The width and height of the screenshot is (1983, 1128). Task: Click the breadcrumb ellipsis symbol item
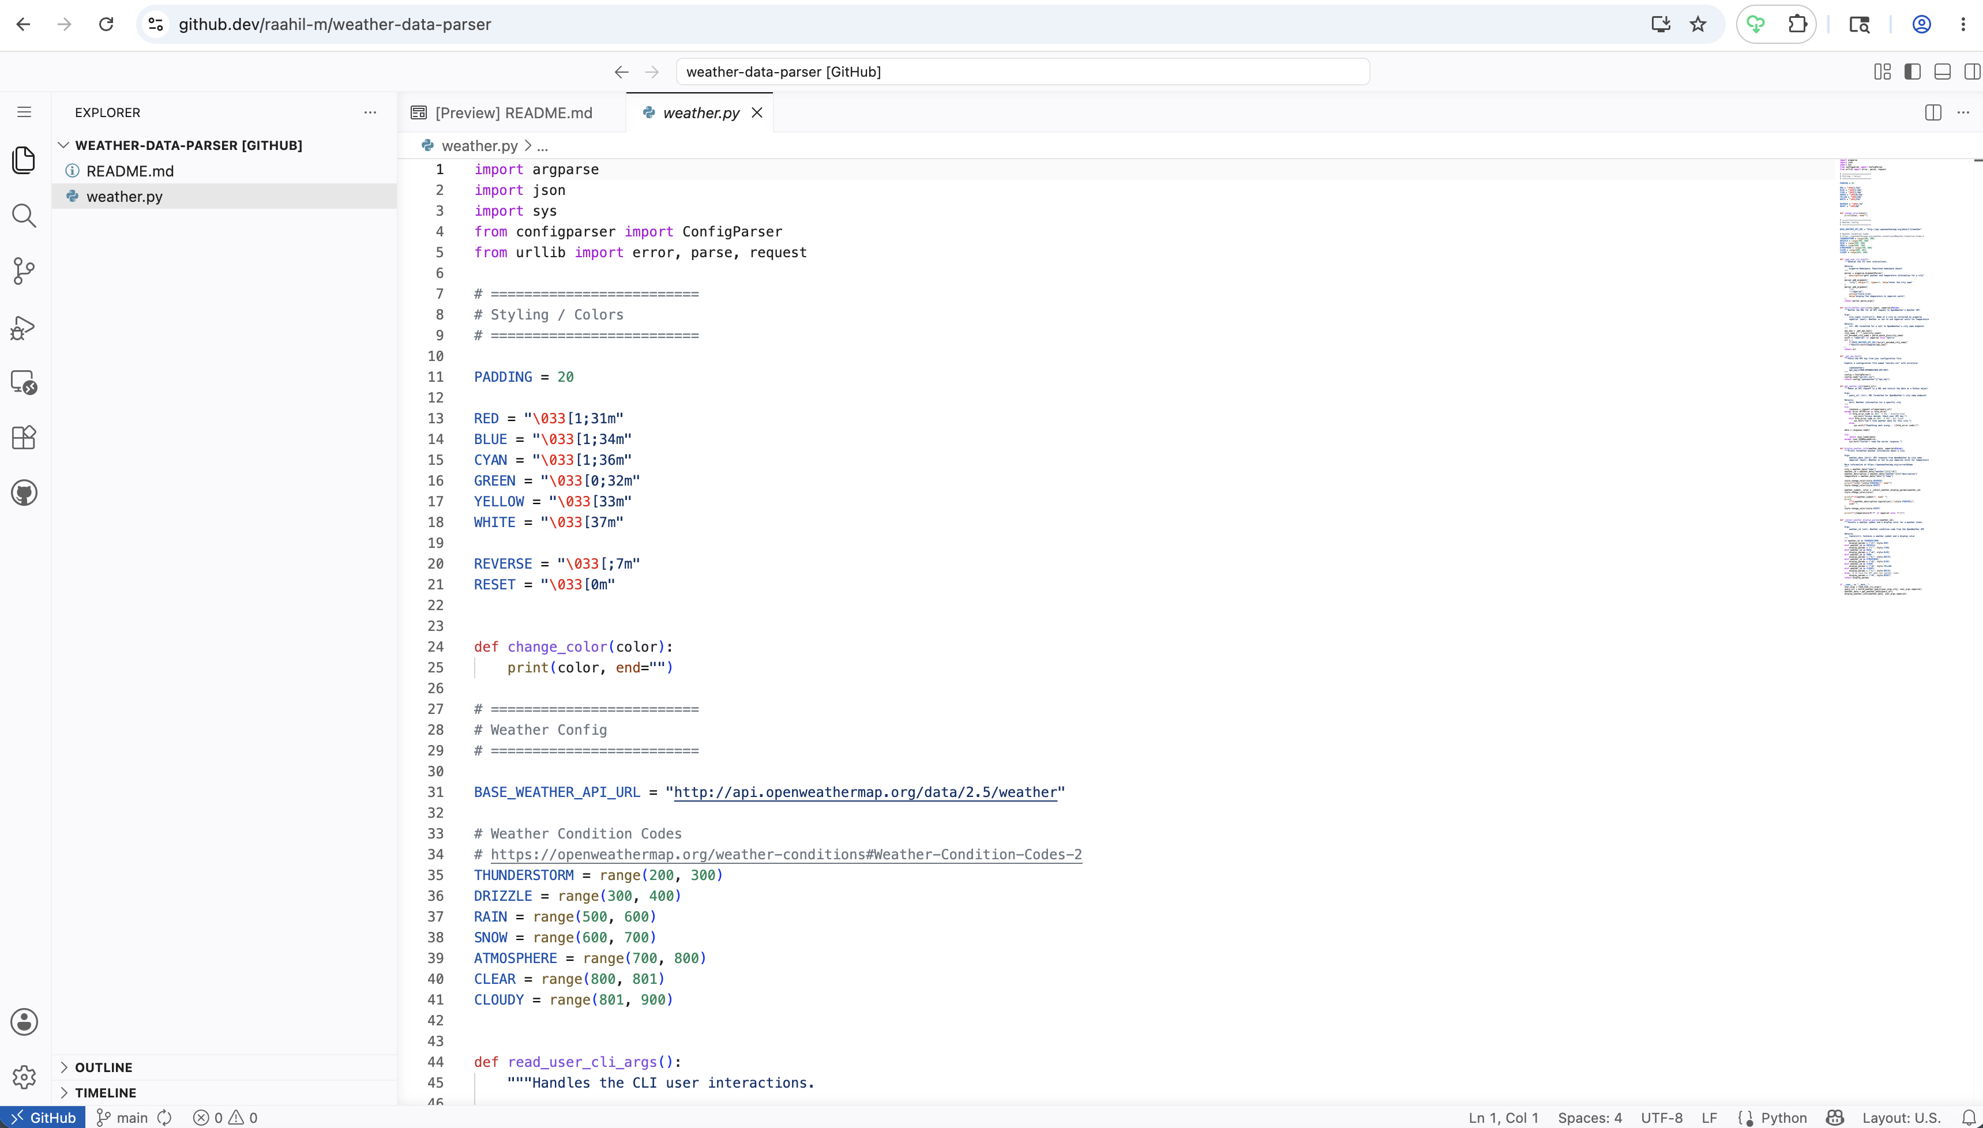click(542, 146)
